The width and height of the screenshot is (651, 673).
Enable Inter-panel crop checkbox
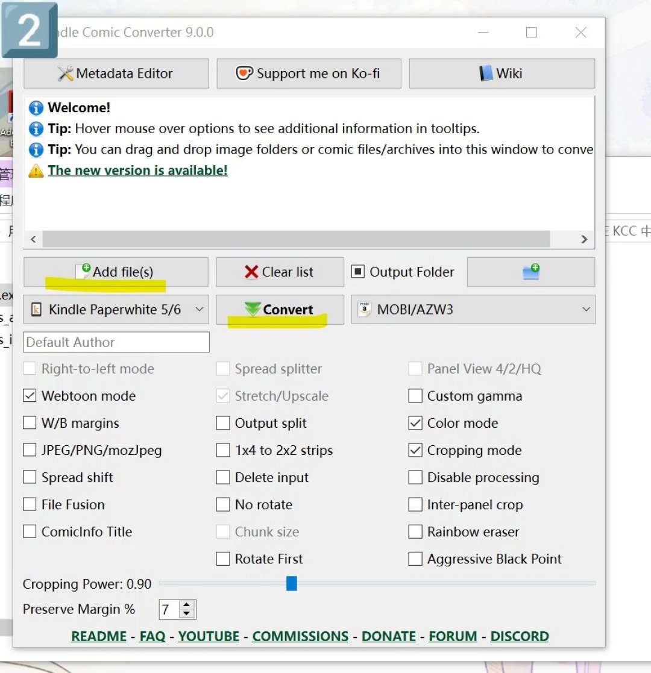click(415, 504)
